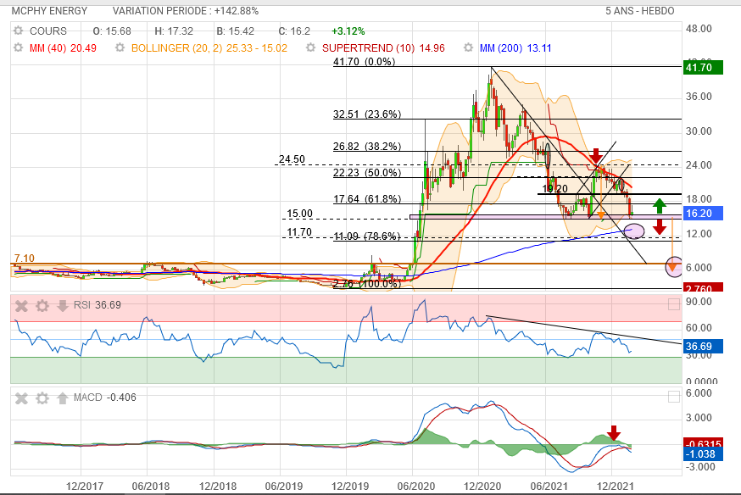Image resolution: width=741 pixels, height=495 pixels.
Task: Click the 5 ANS - HEBDO period label
Action: coord(640,11)
